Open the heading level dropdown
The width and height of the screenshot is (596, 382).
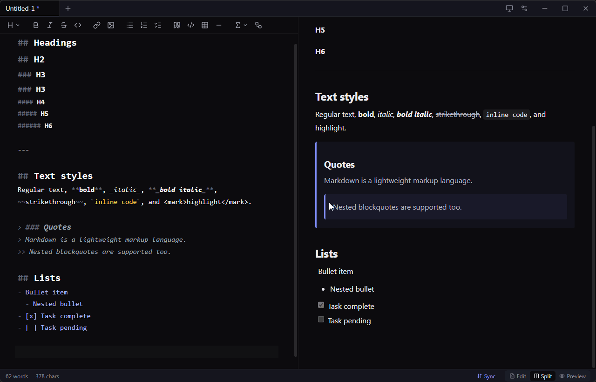[14, 25]
